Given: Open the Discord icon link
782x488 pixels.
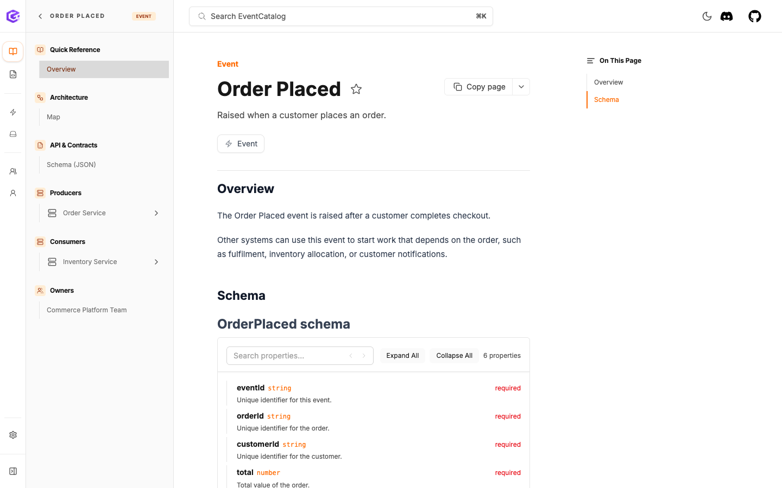Looking at the screenshot, I should pyautogui.click(x=727, y=16).
